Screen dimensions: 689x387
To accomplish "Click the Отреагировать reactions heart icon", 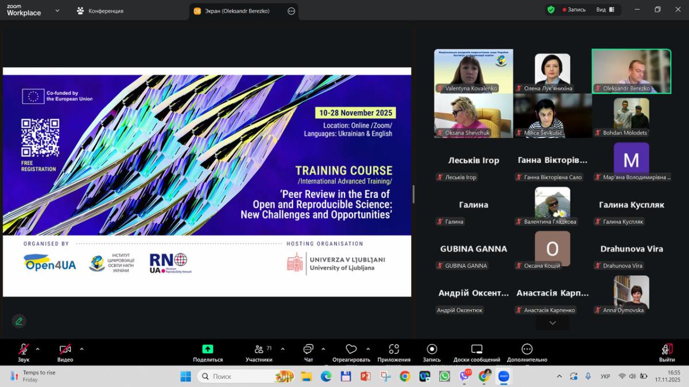I will tap(351, 350).
